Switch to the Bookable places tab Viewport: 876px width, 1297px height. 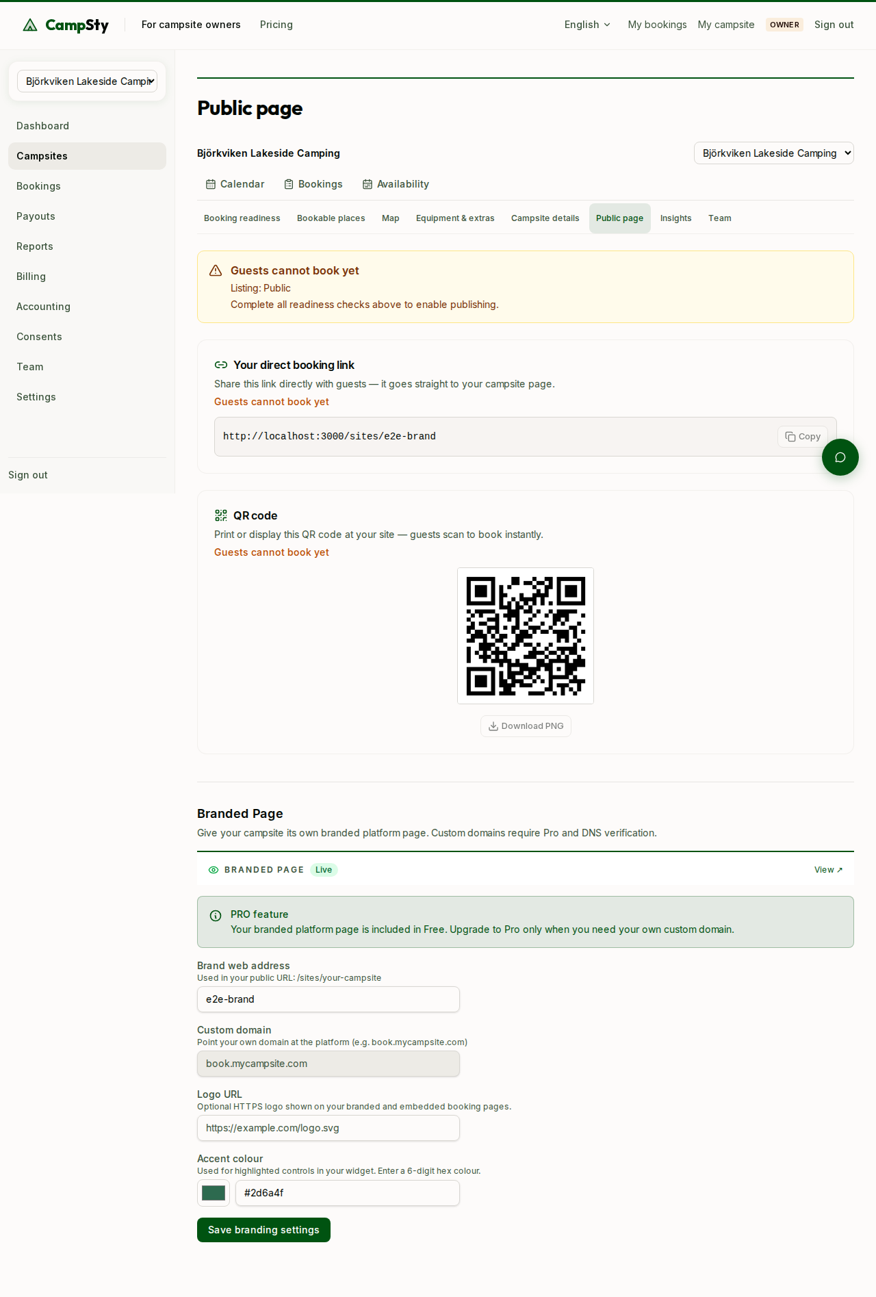(x=331, y=218)
